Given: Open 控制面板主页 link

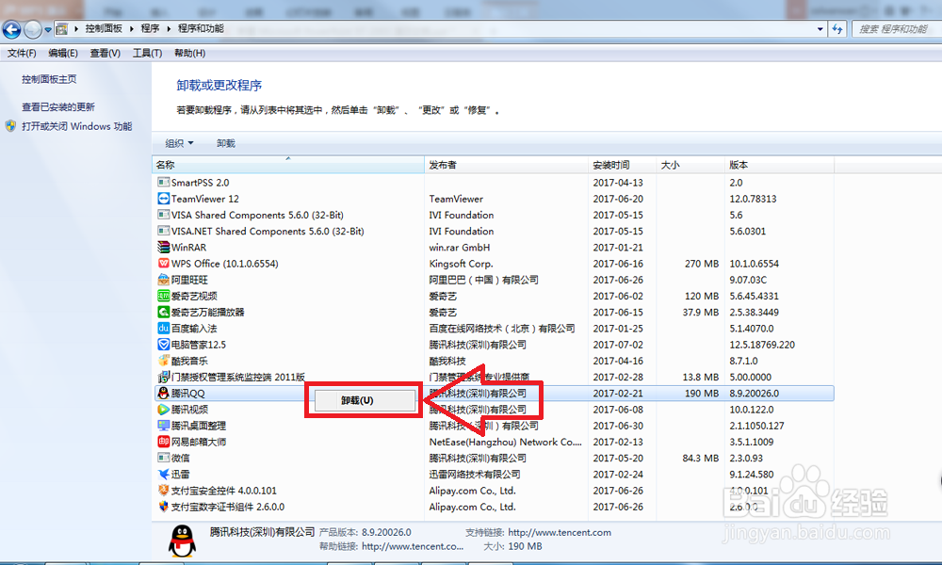Looking at the screenshot, I should (x=49, y=79).
